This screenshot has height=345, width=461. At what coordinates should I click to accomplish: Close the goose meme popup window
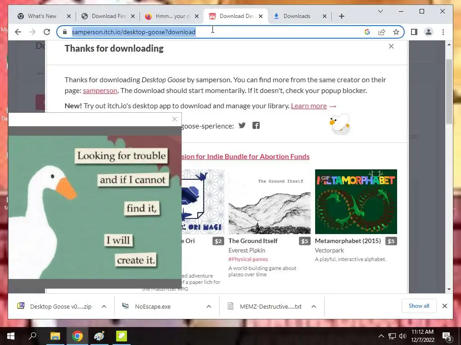[175, 119]
